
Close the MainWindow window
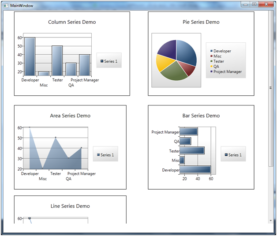pos(266,4)
